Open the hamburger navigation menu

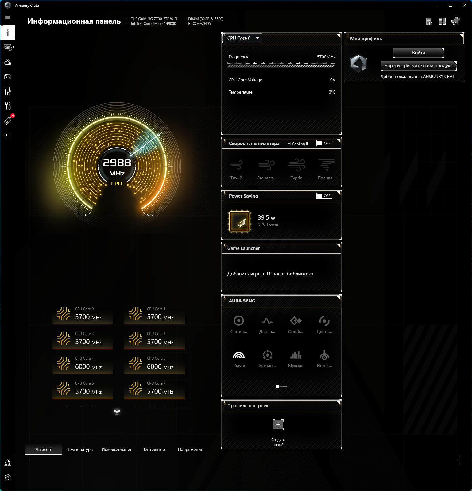click(8, 17)
